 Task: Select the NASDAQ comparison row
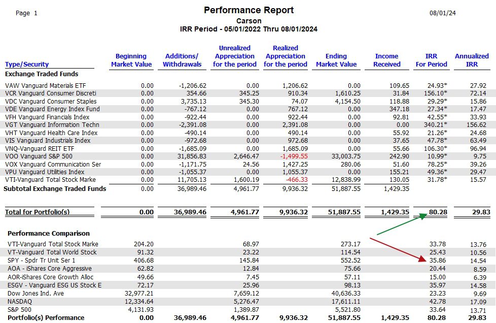[x=247, y=302]
